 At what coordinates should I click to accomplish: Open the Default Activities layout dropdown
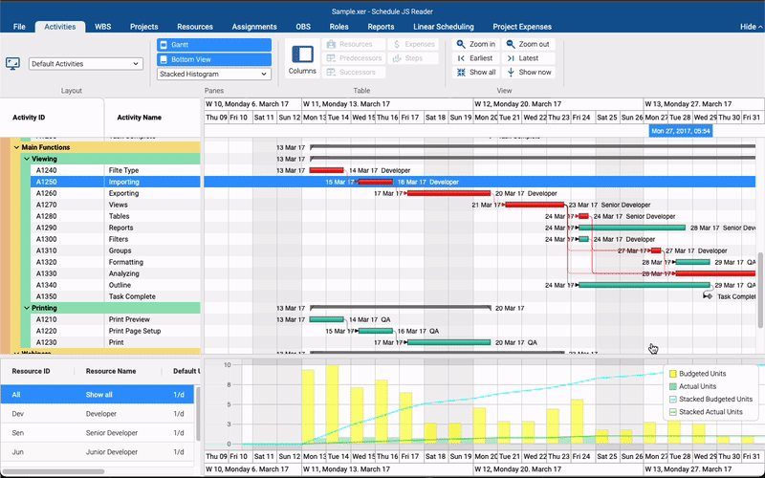pyautogui.click(x=85, y=64)
